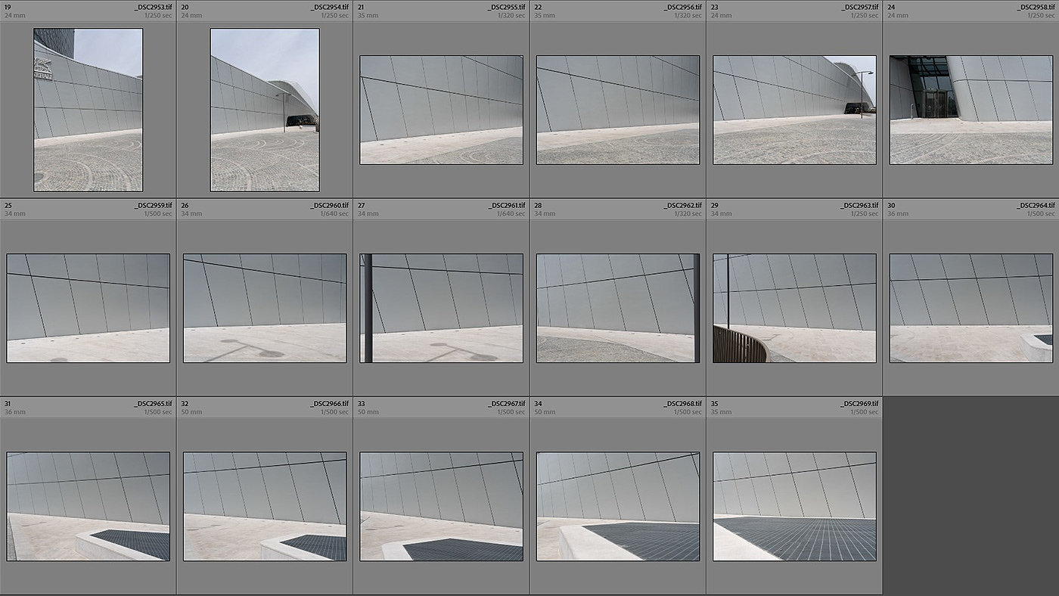Choose the _DSC2957.tif photo with street lamp
1059x596 pixels.
(794, 110)
